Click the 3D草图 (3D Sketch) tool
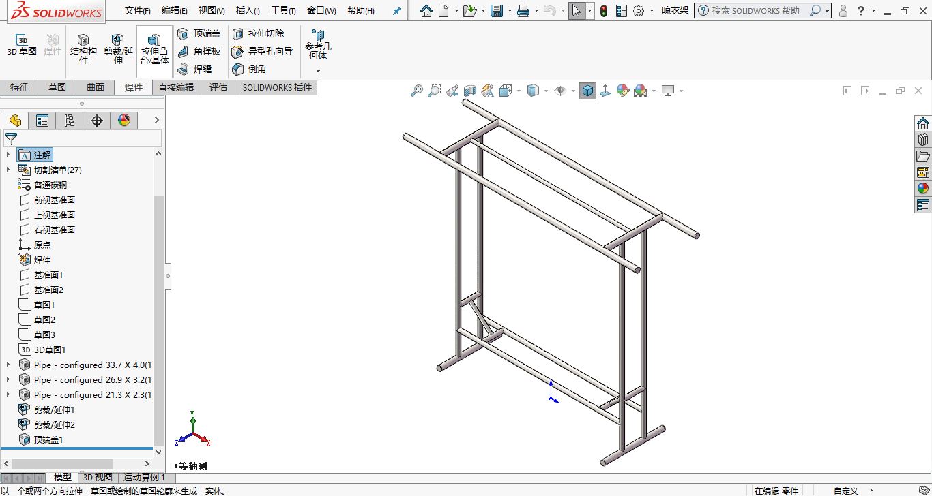The width and height of the screenshot is (932, 496). (22, 45)
